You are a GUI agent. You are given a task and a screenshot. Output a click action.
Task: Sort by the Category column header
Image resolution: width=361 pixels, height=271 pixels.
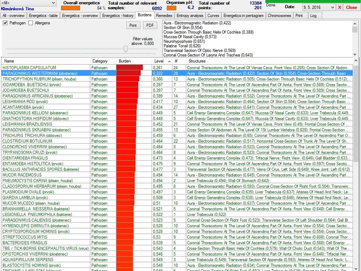click(100, 61)
